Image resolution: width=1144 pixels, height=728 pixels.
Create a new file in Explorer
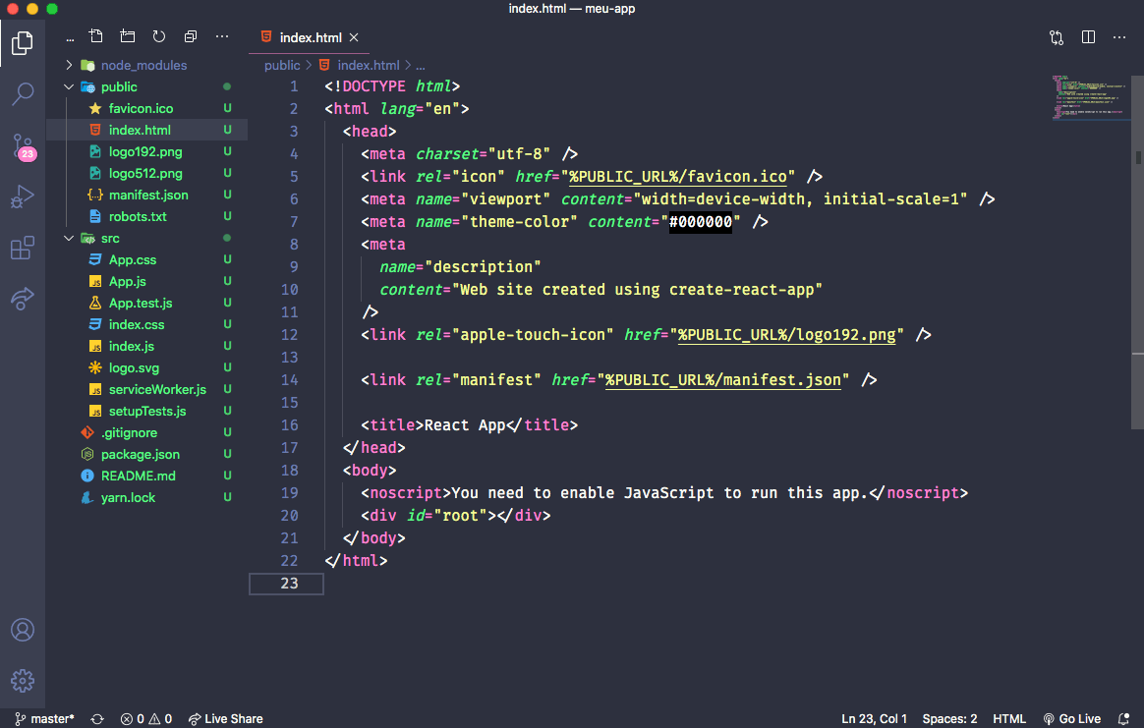coord(95,35)
